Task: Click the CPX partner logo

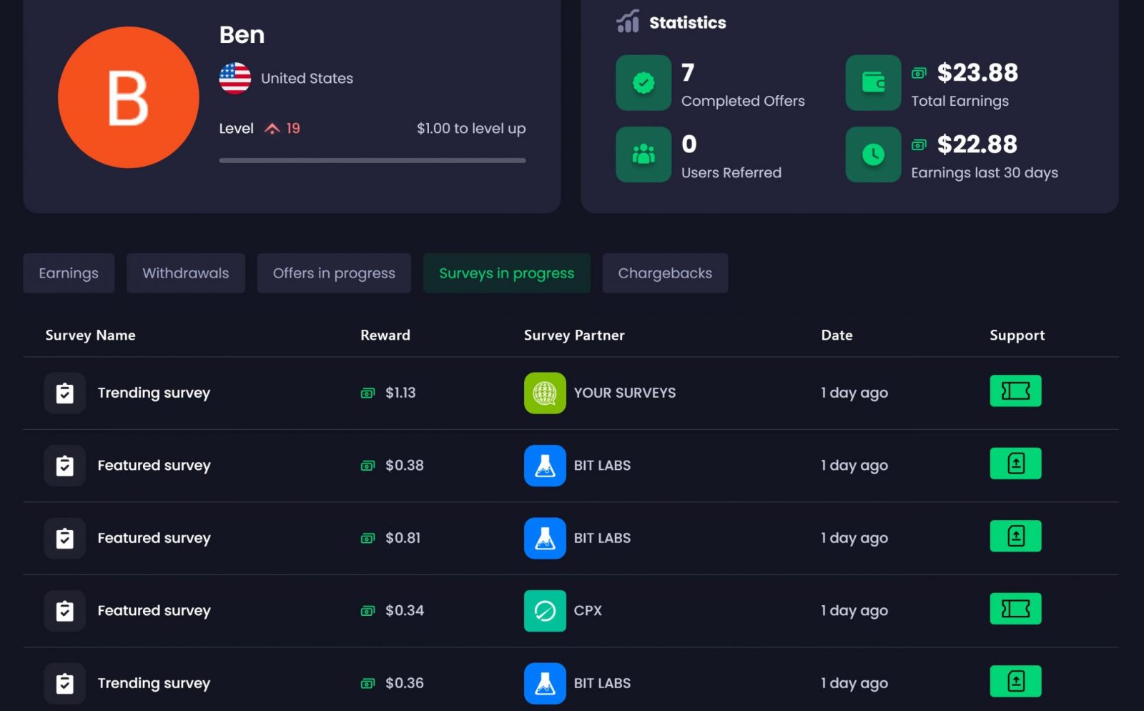Action: [x=545, y=611]
